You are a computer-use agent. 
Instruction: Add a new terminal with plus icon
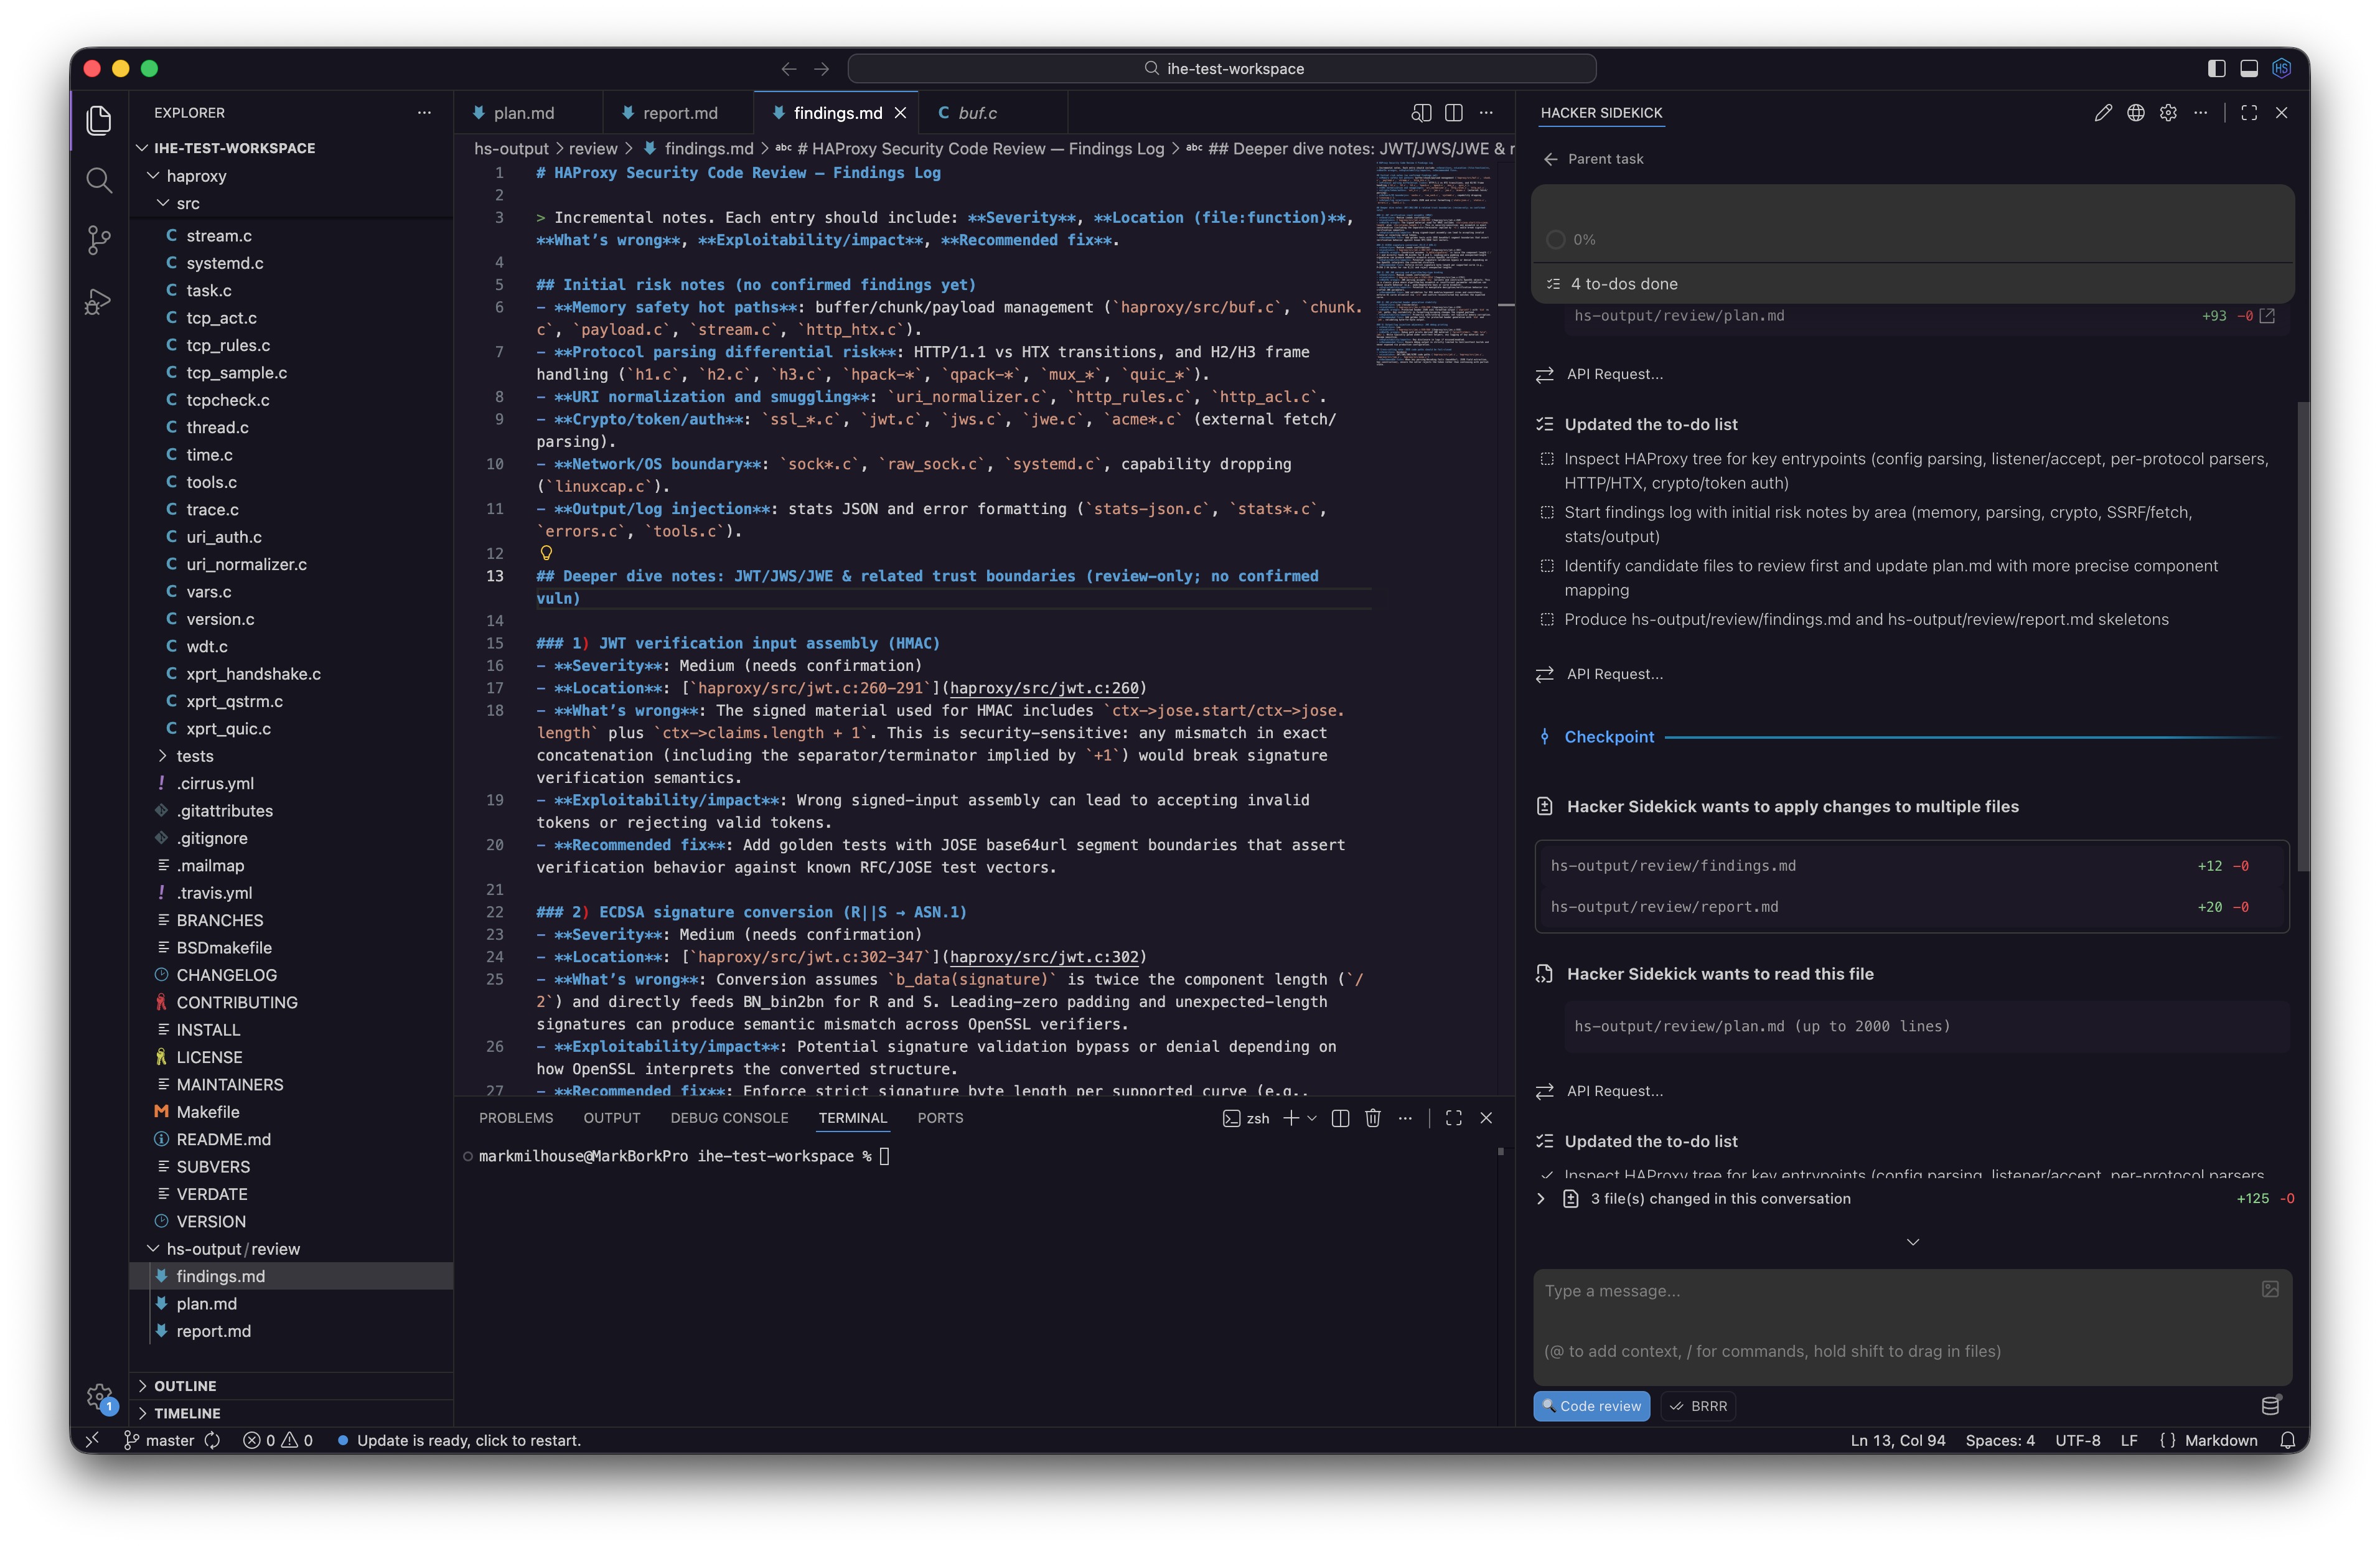[x=1291, y=1118]
